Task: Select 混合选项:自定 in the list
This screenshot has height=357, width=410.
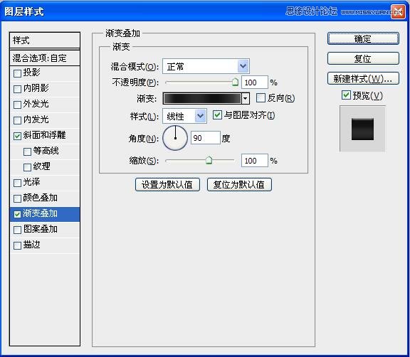Action: [44, 58]
